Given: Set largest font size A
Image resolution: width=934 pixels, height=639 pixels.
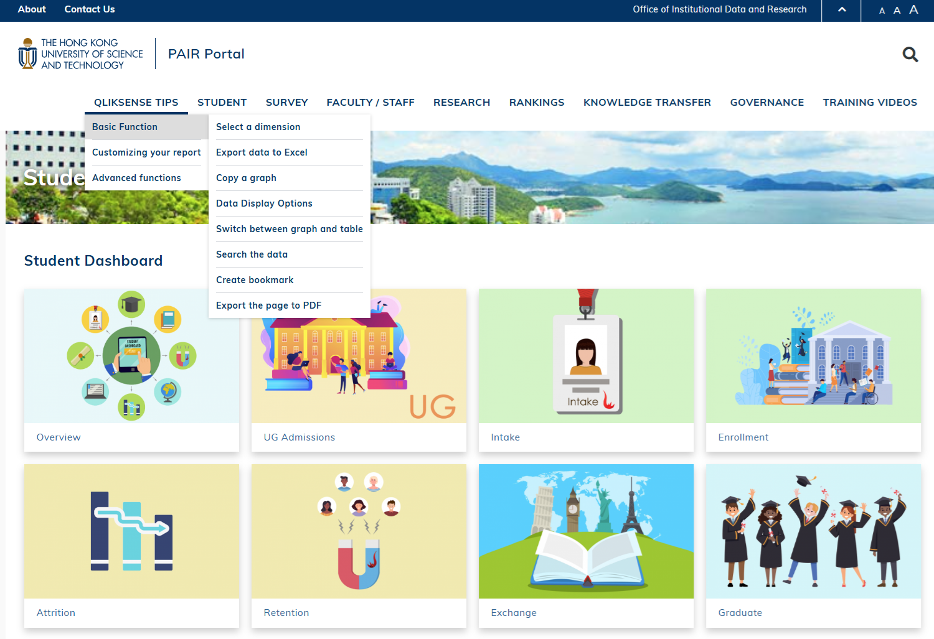Looking at the screenshot, I should [x=913, y=9].
